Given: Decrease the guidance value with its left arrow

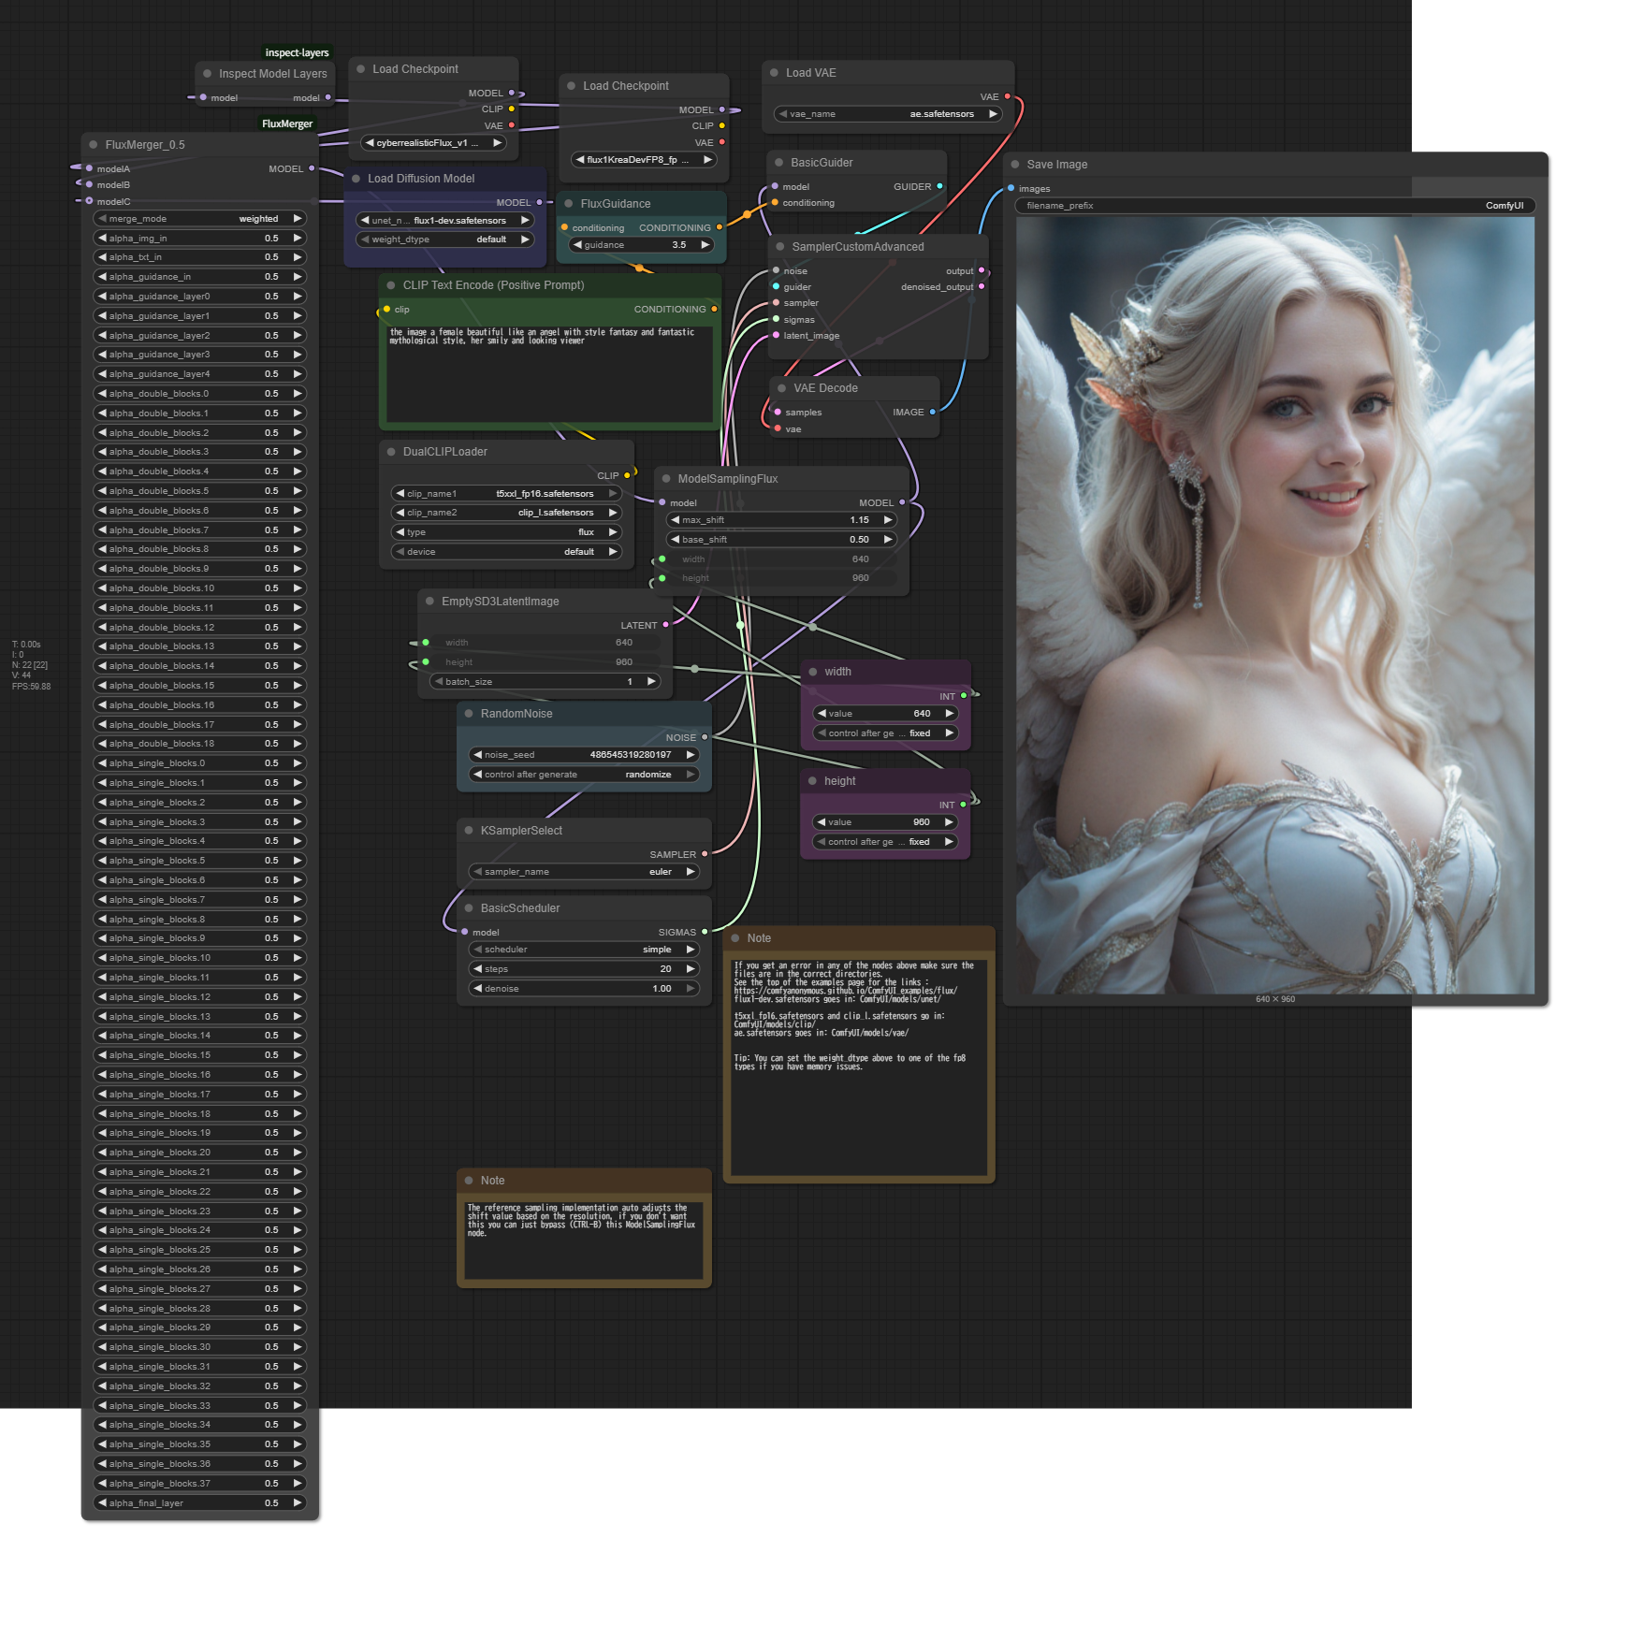Looking at the screenshot, I should [577, 245].
